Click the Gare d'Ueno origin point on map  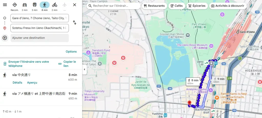pyautogui.click(x=238, y=32)
